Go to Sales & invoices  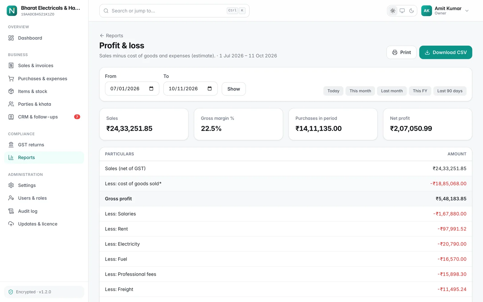tap(44, 66)
